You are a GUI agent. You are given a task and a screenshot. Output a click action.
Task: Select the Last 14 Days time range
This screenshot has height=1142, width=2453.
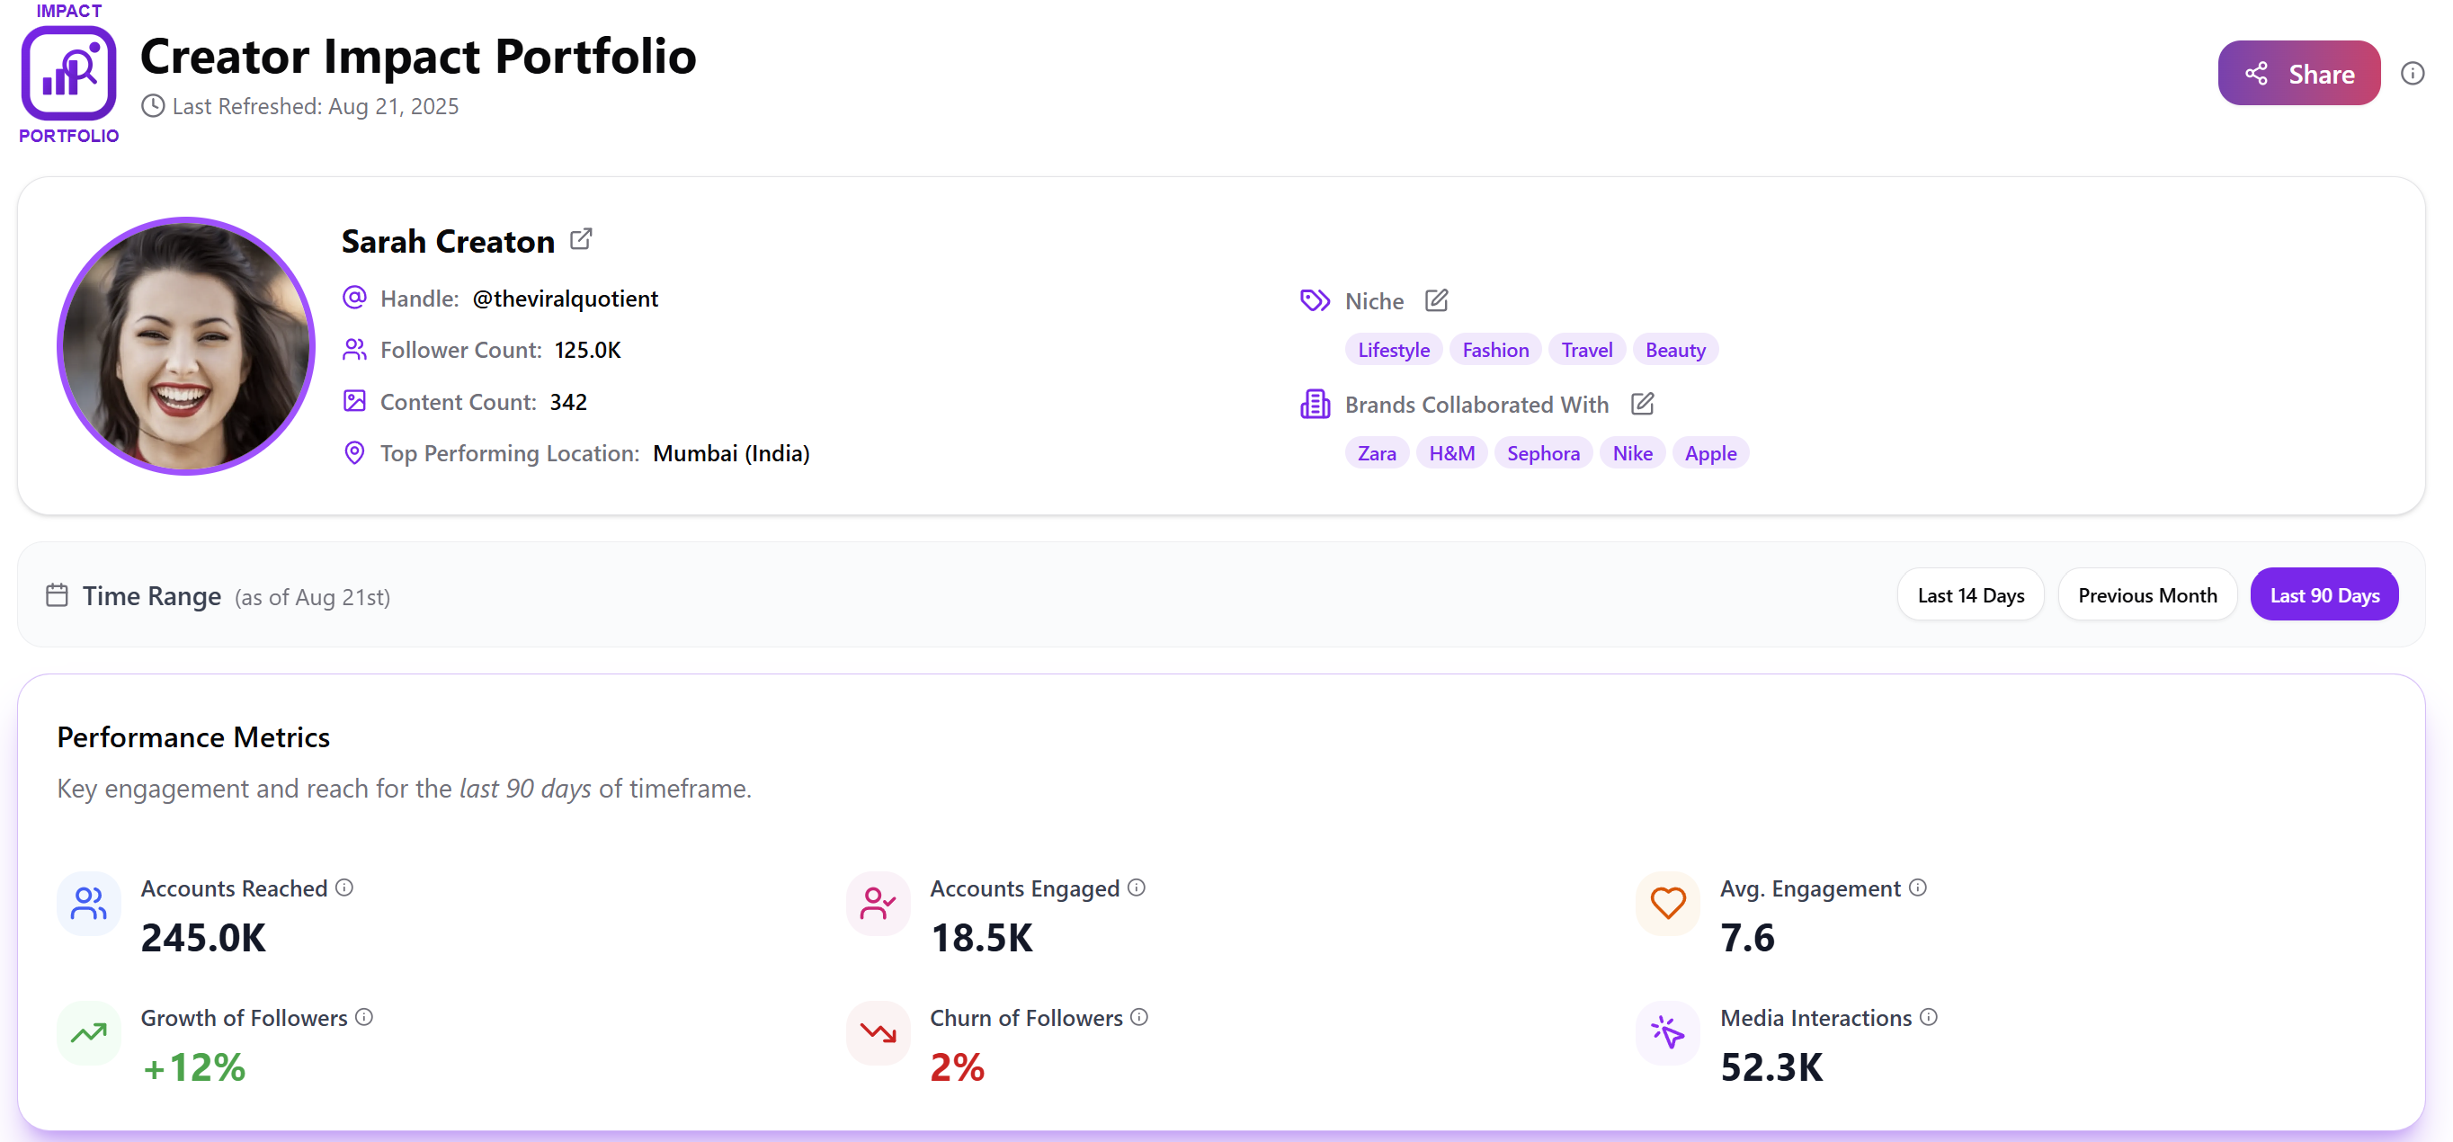coord(1970,595)
